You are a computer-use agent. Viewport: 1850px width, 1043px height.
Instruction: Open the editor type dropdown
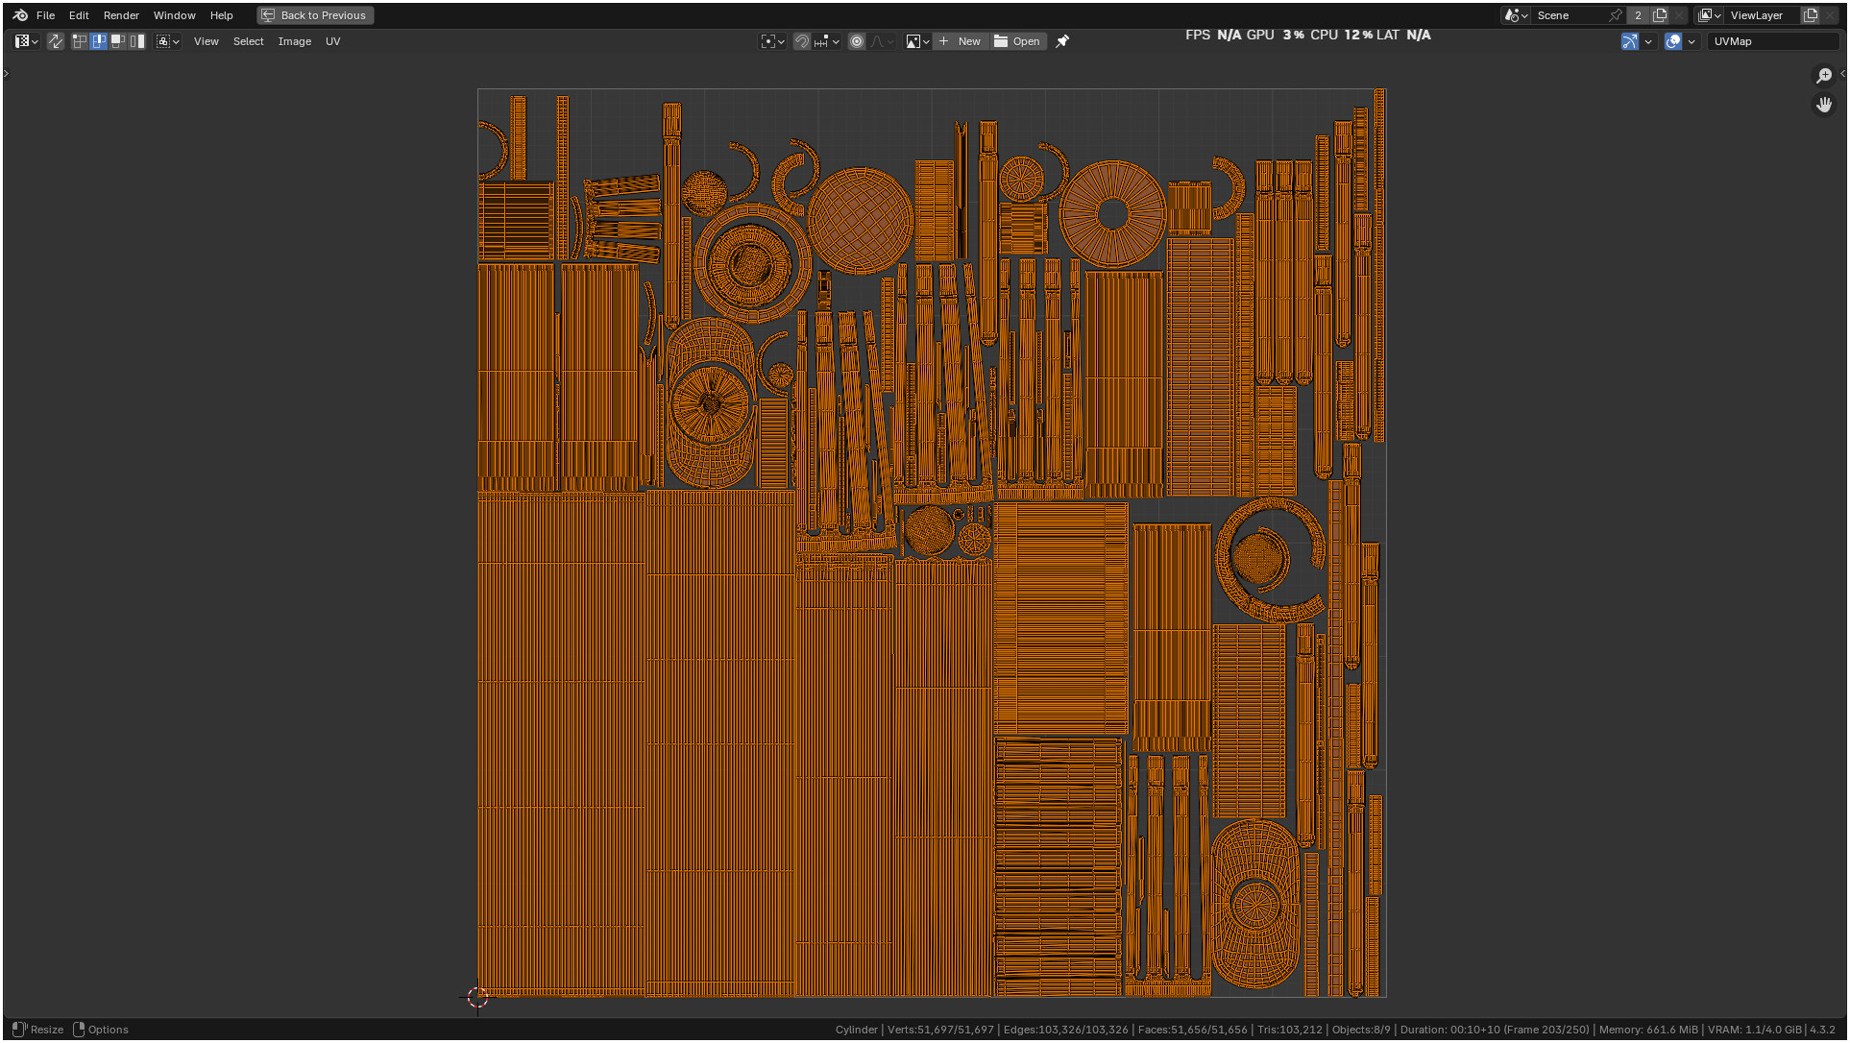click(x=26, y=41)
